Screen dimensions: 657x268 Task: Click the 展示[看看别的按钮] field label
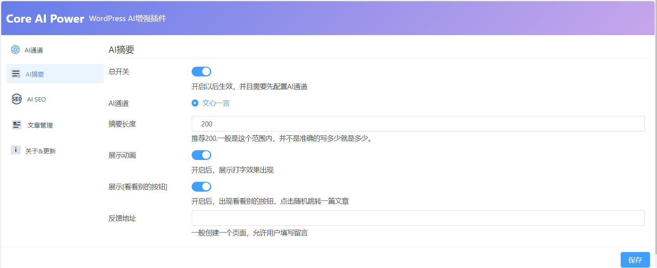click(138, 187)
